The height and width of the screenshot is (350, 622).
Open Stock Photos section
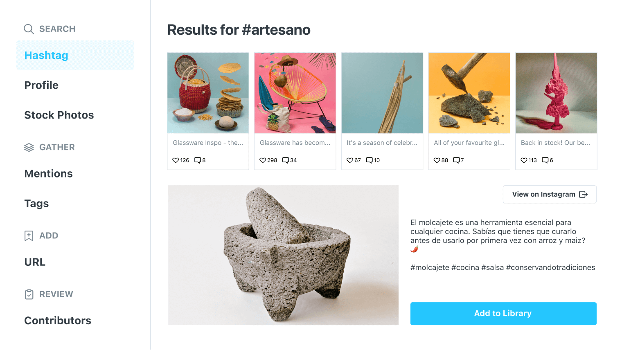pos(59,115)
